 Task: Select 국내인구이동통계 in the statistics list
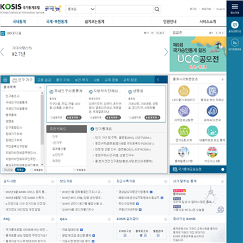(x=16, y=103)
